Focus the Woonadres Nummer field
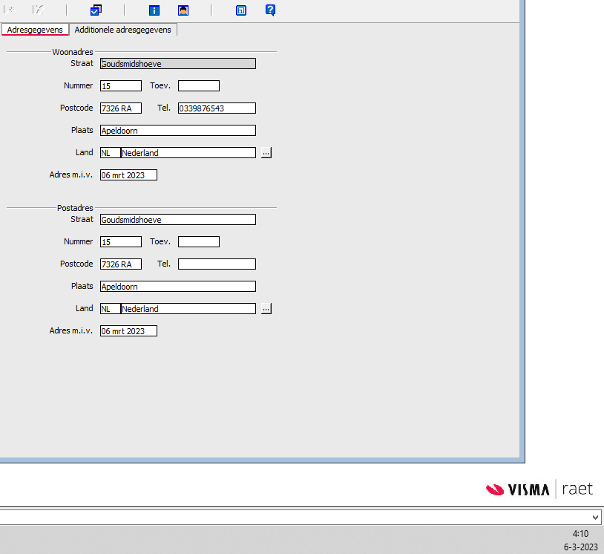The height and width of the screenshot is (554, 604). (x=121, y=86)
